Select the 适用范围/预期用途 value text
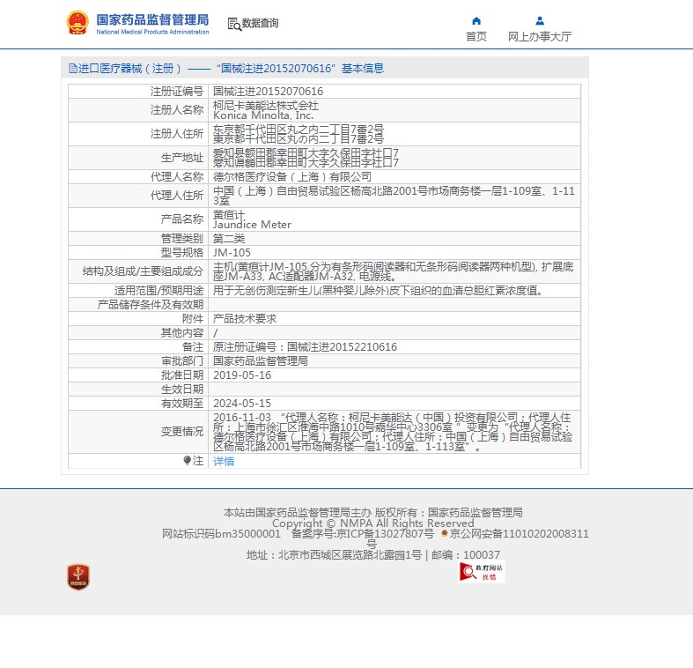 point(378,291)
